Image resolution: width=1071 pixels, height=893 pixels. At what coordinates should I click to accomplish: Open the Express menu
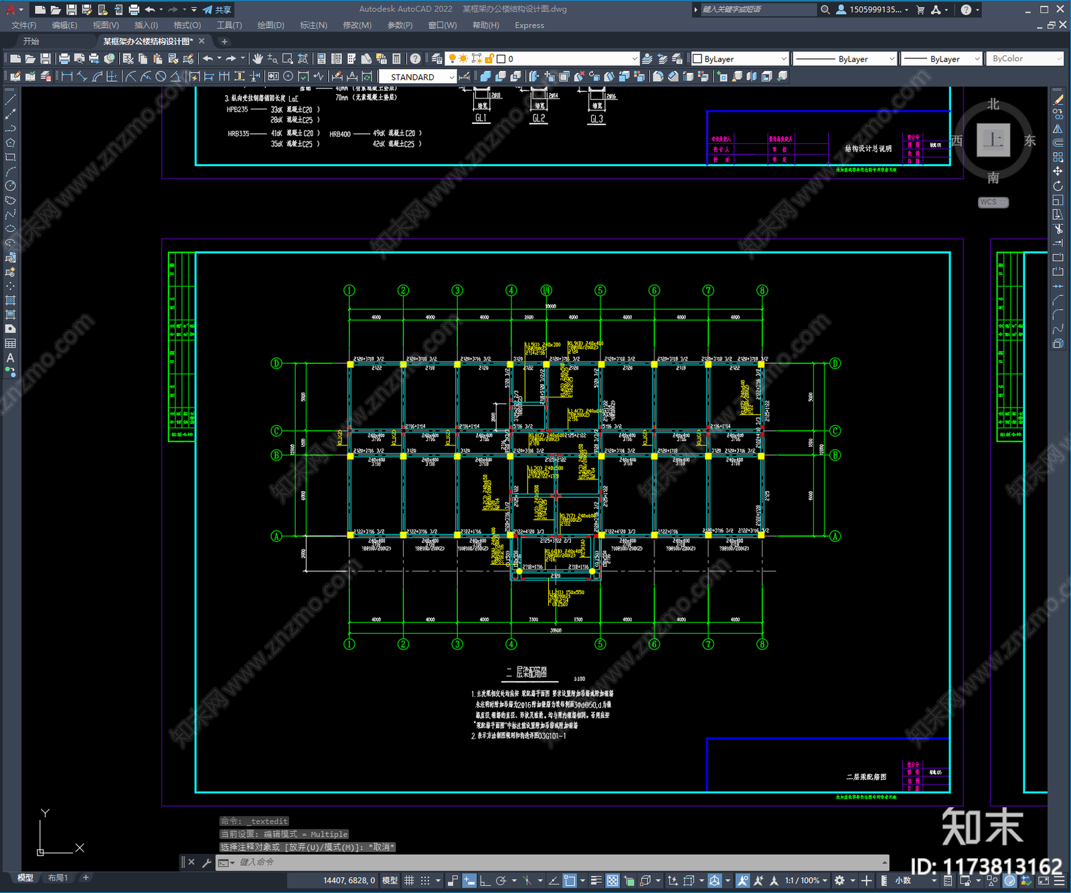(529, 25)
